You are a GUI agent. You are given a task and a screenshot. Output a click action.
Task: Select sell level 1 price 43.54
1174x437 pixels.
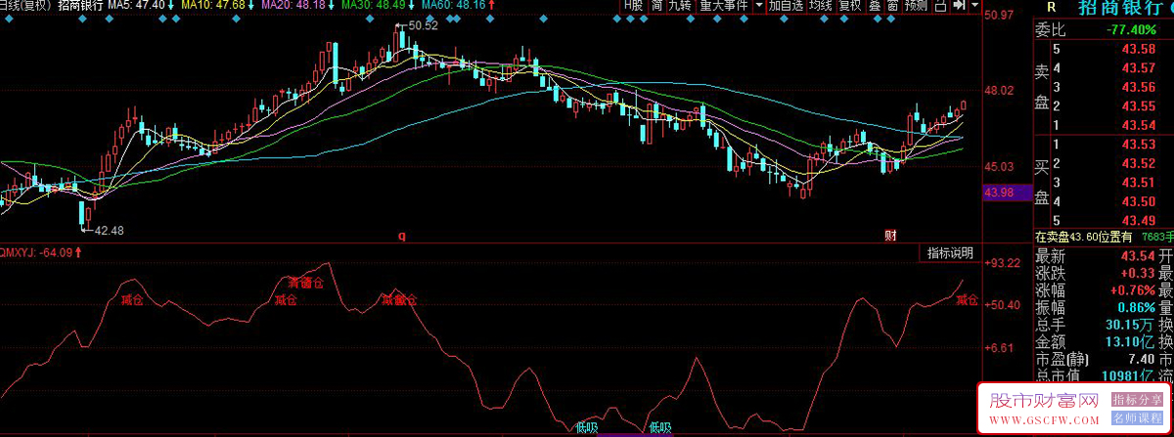point(1139,125)
